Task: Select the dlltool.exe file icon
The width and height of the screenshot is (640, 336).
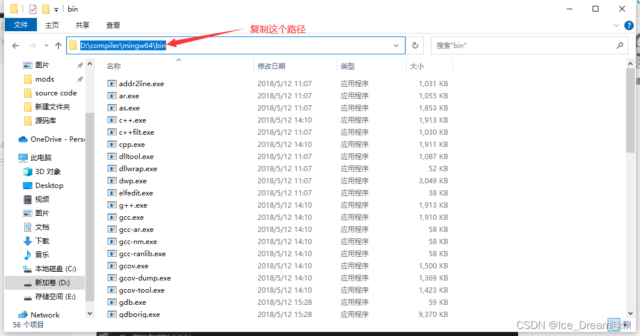Action: 112,157
